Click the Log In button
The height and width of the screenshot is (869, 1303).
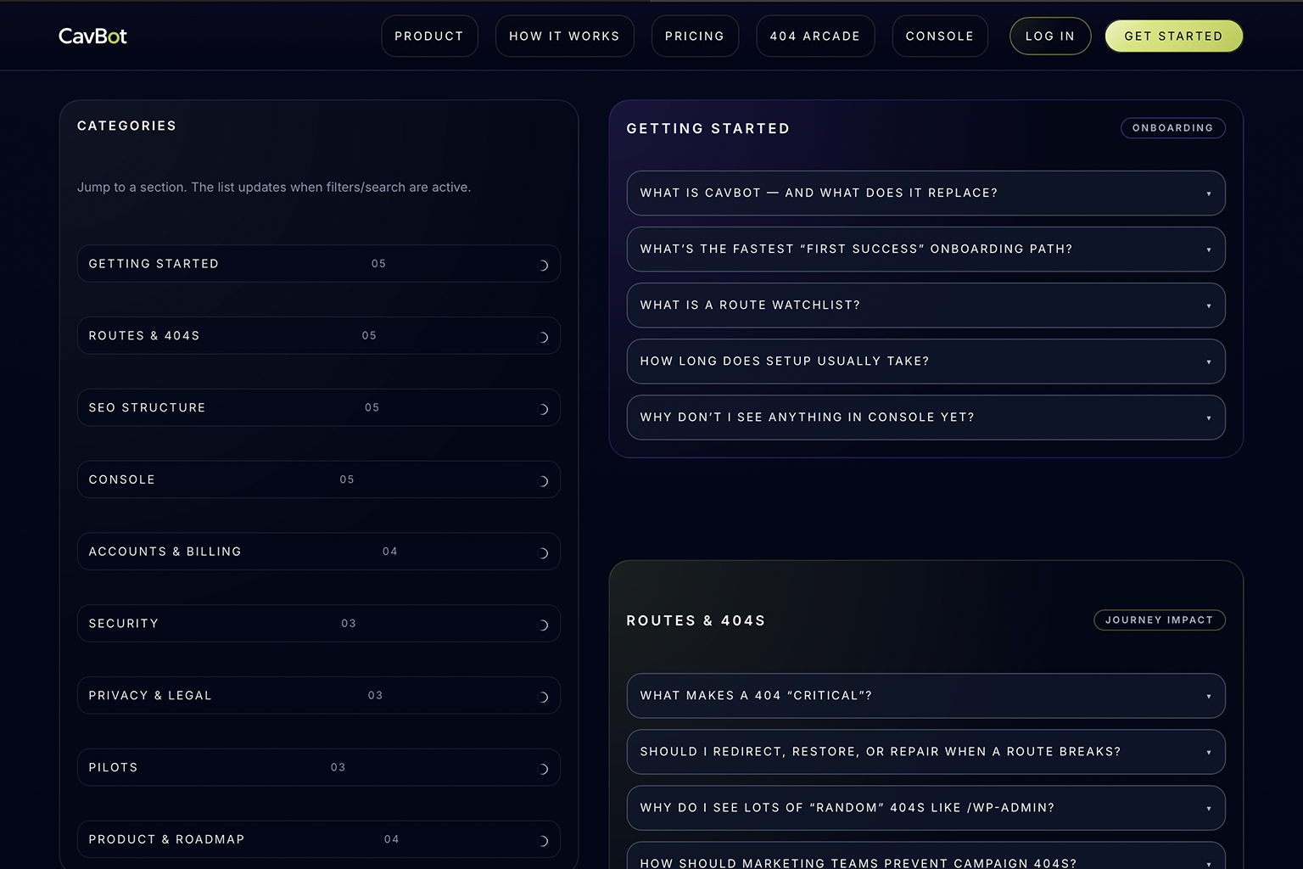[1049, 36]
